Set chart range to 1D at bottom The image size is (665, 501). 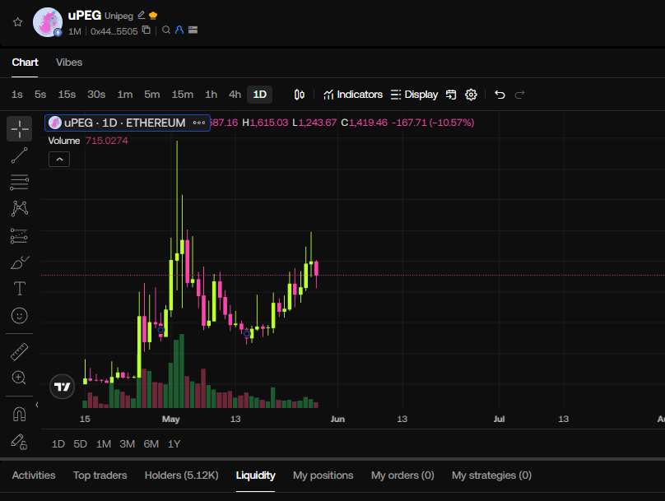click(58, 444)
